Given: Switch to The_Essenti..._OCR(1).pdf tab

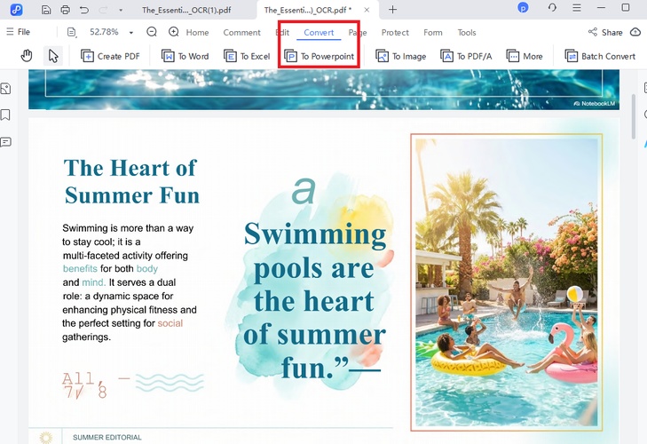Looking at the screenshot, I should 186,10.
